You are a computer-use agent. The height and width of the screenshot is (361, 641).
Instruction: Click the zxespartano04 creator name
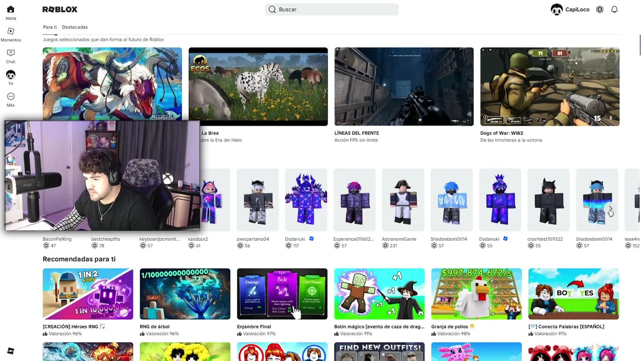(253, 239)
